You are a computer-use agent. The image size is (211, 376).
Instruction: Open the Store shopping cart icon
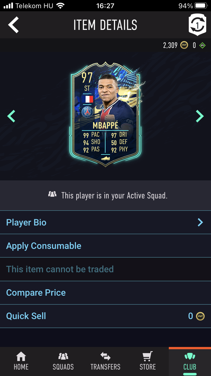coord(148,357)
